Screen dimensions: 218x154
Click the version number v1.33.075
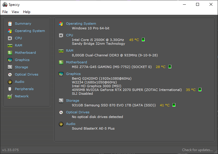click(11, 150)
